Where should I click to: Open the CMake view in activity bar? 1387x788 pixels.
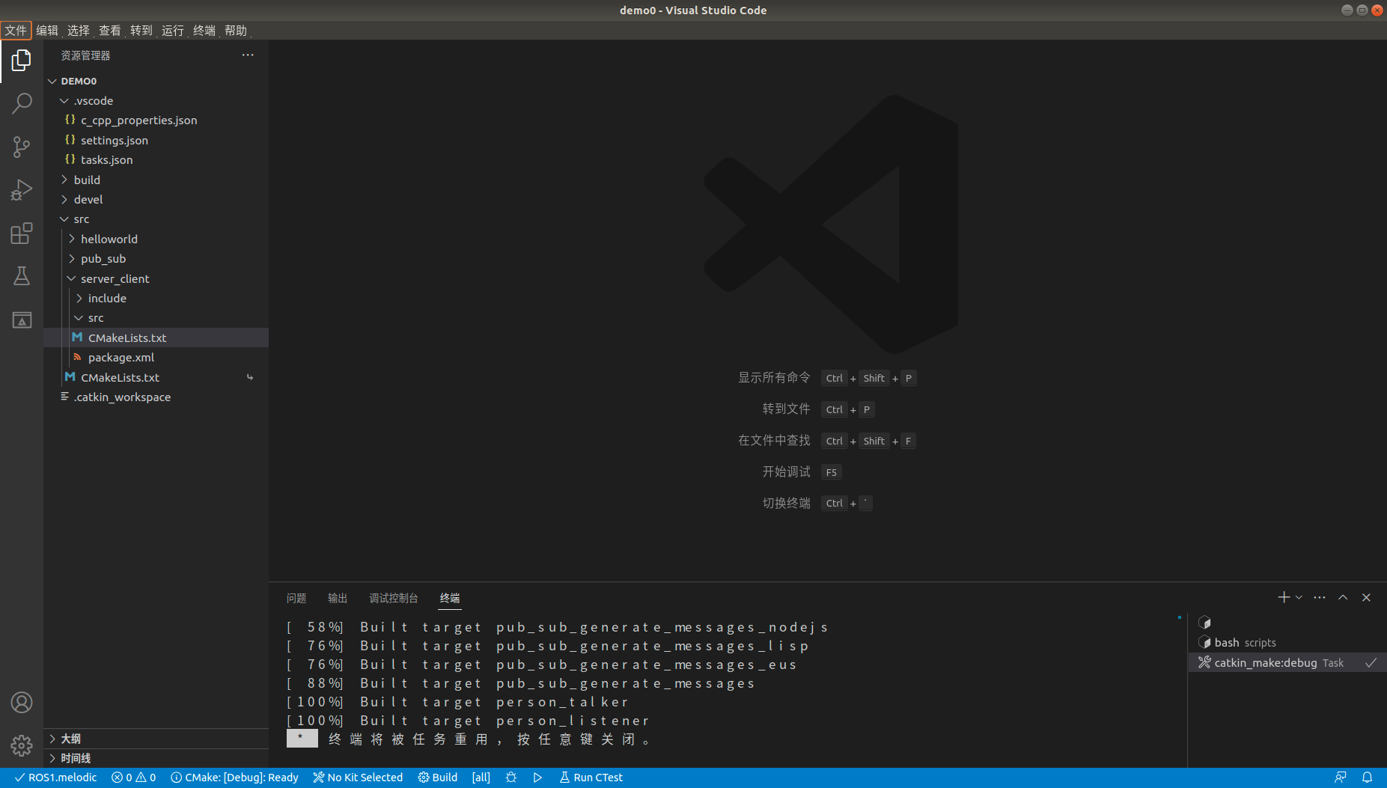pyautogui.click(x=22, y=320)
